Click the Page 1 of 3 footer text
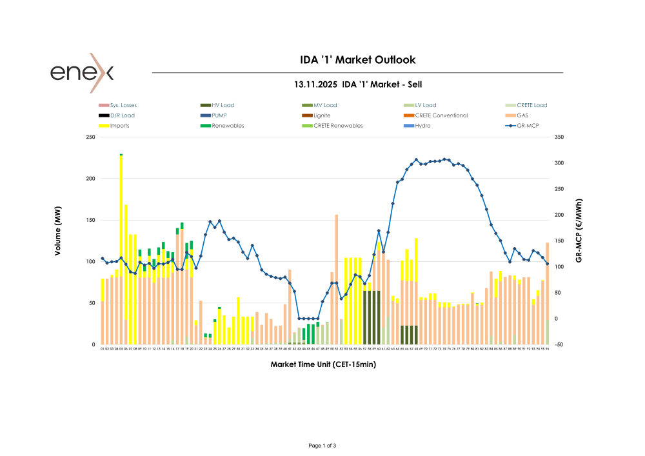The image size is (645, 456). point(322,446)
